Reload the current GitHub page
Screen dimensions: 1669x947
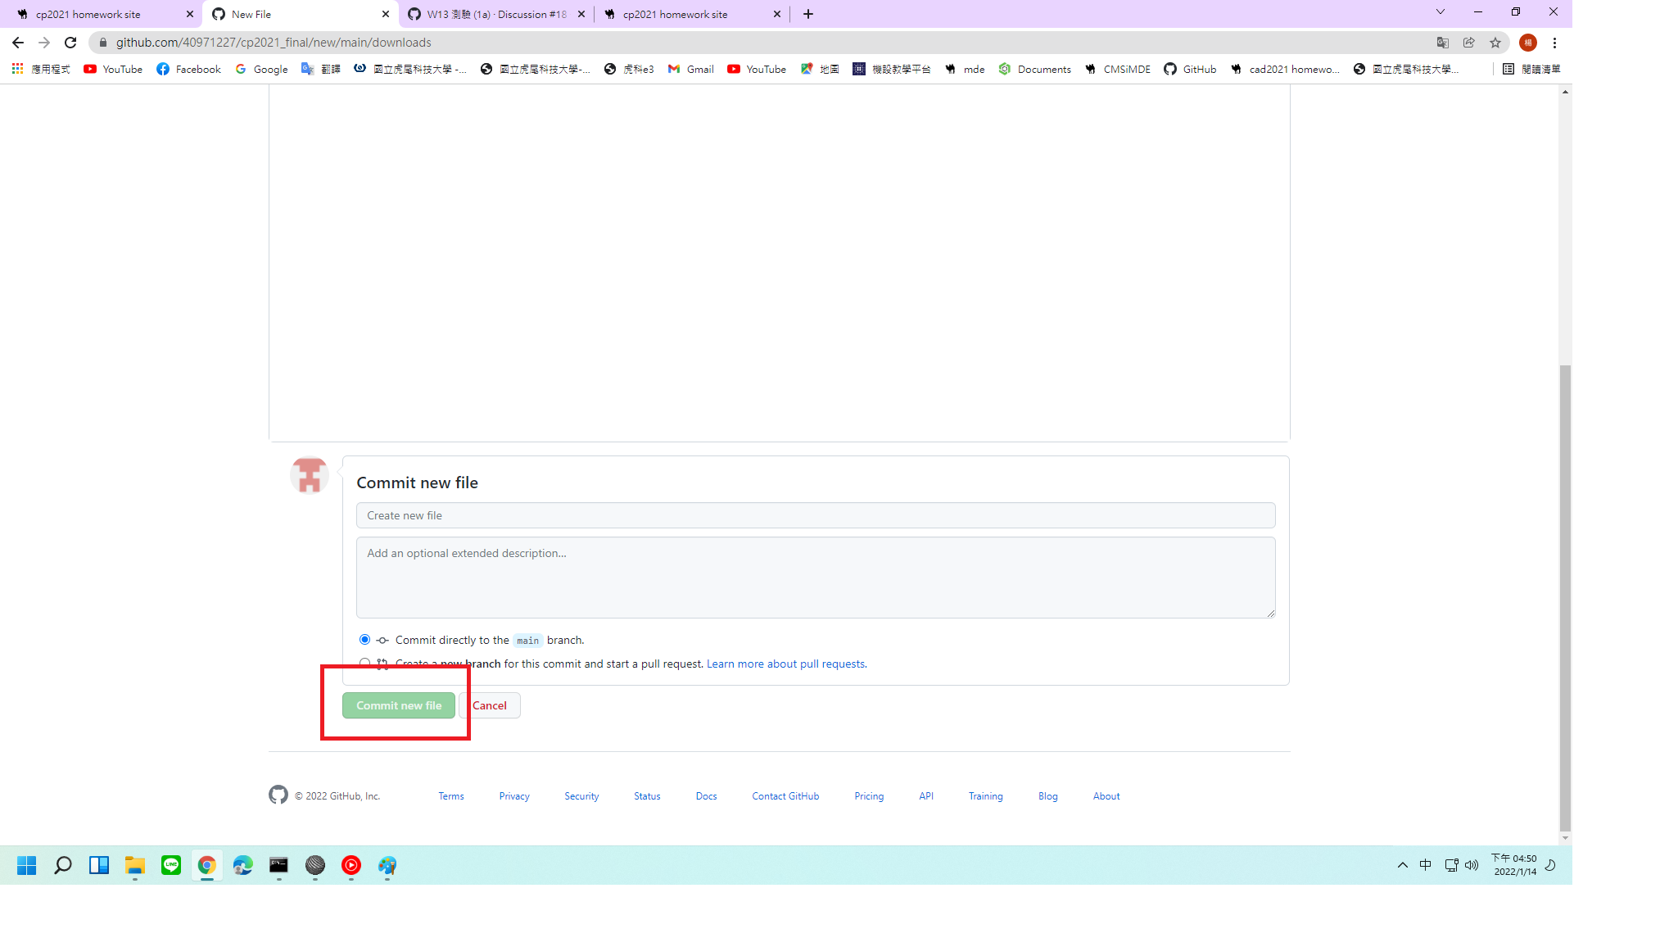coord(70,43)
